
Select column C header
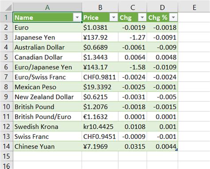pyautogui.click(x=132, y=8)
